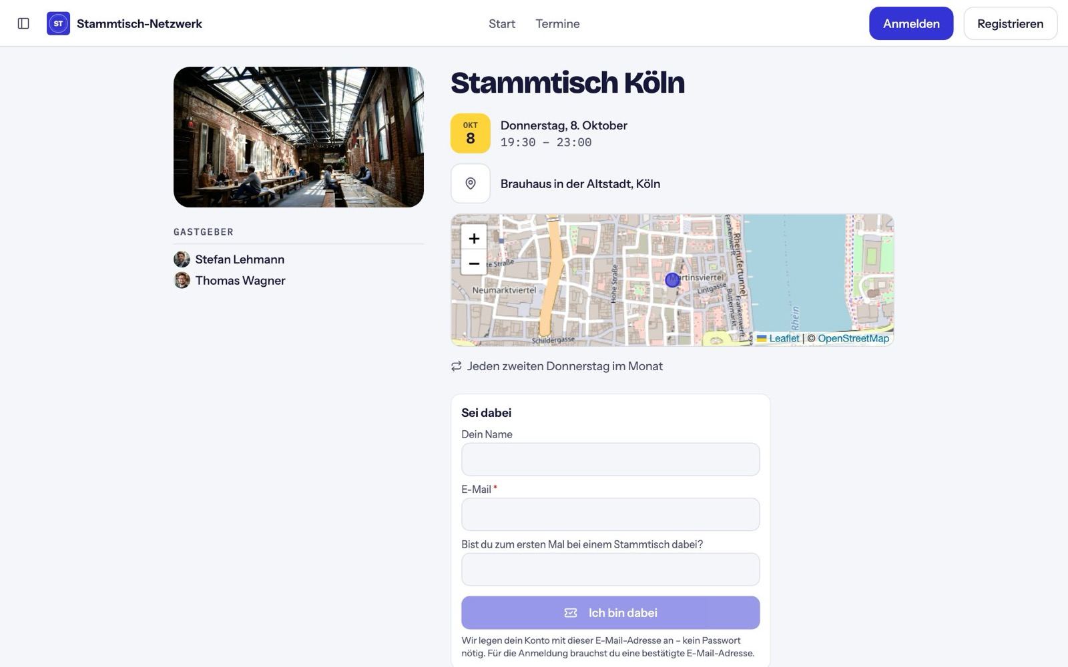Zoom in on the map

[x=474, y=238]
